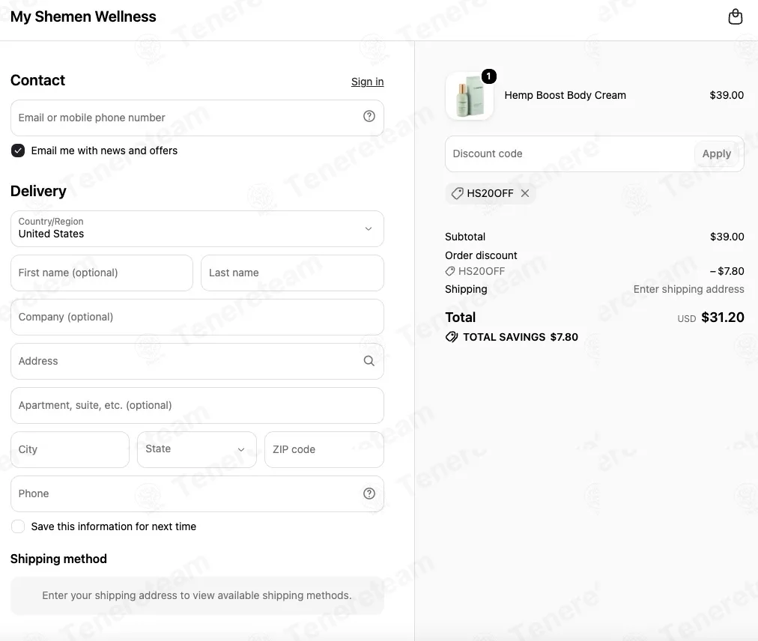Click the Subtotal amount $39.00
This screenshot has width=758, height=641.
(727, 237)
